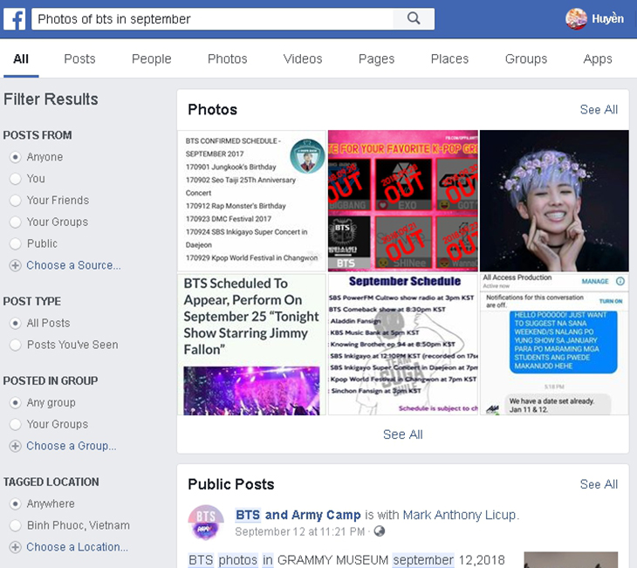
Task: Expand Choose a Group options
Action: [x=72, y=446]
